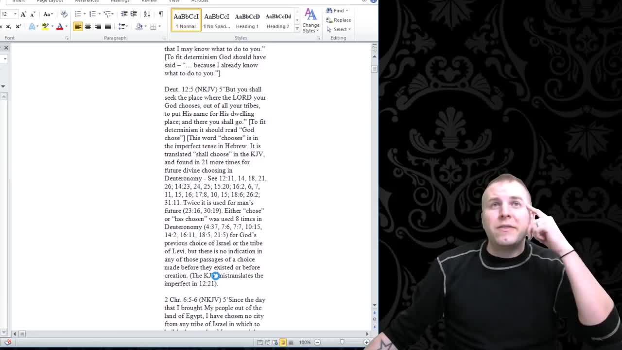
Task: Apply red font color
Action: (60, 26)
